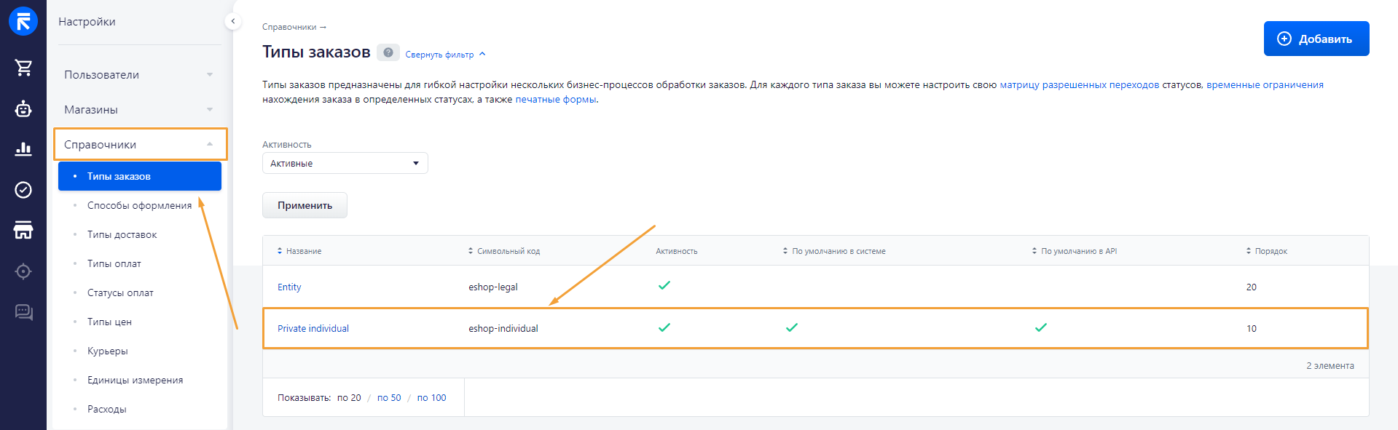
Task: Open the Активность filter dropdown
Action: (345, 163)
